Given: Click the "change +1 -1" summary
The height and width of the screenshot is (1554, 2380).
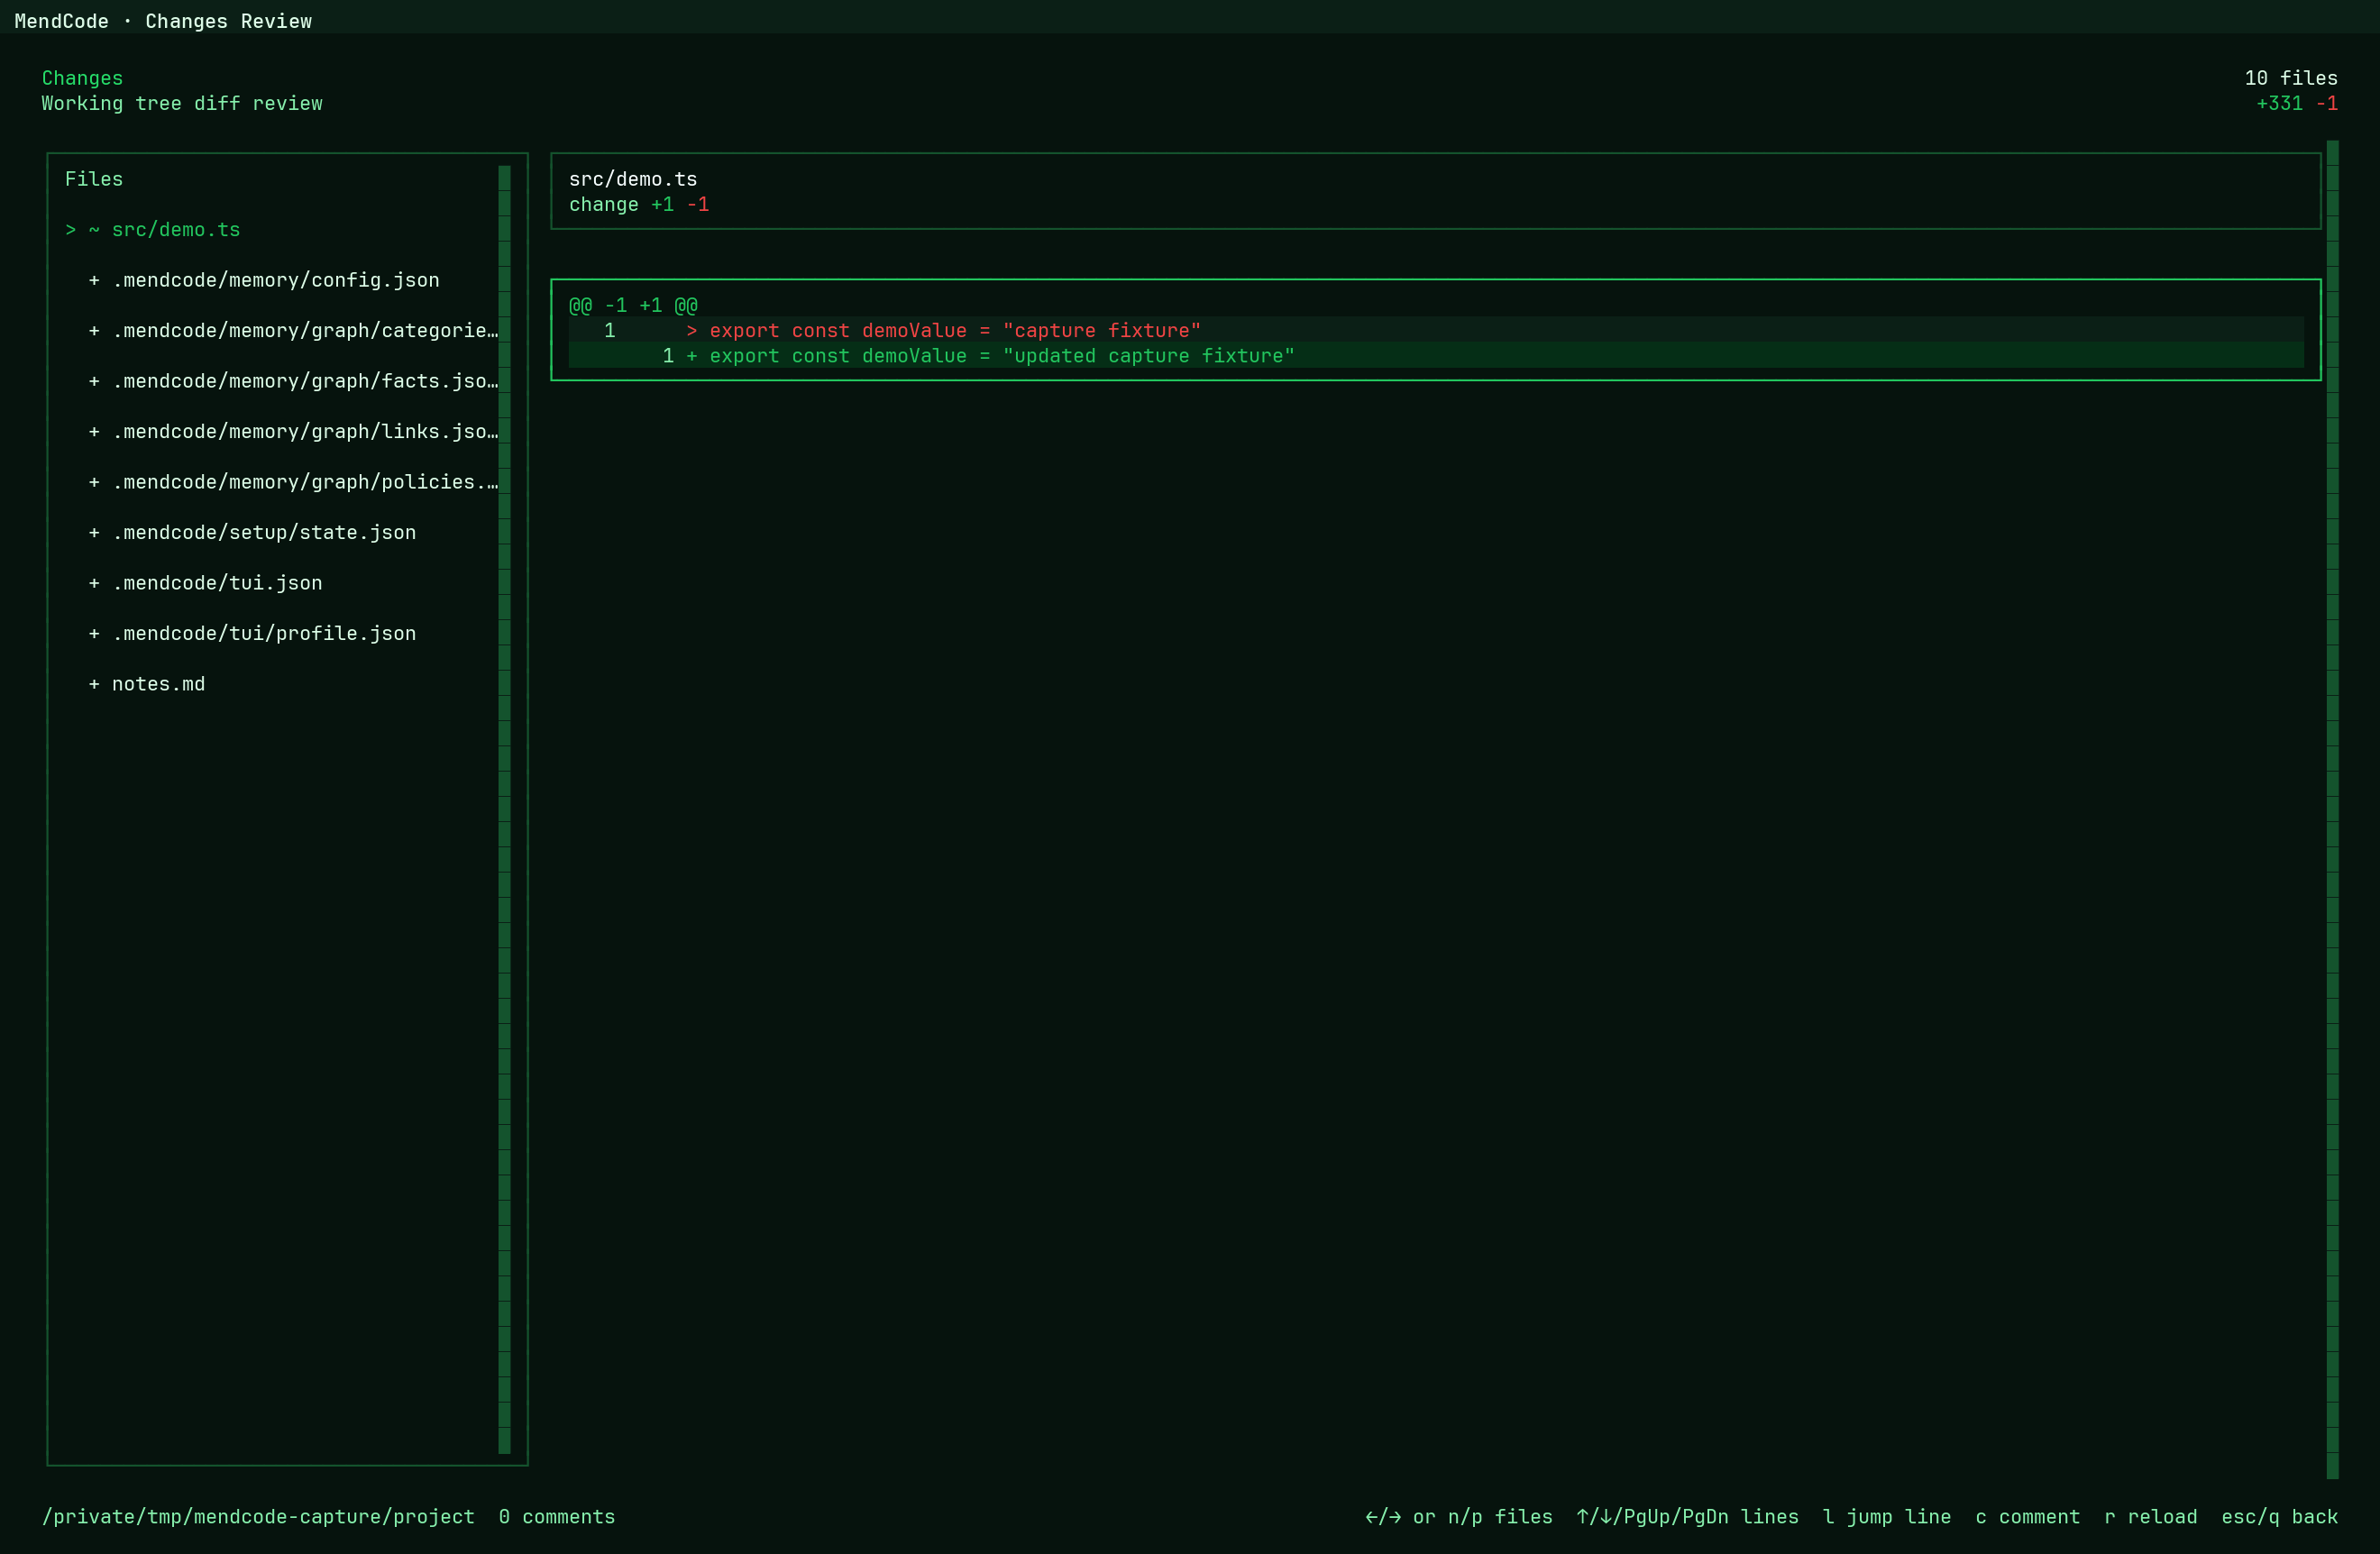Looking at the screenshot, I should pyautogui.click(x=639, y=205).
